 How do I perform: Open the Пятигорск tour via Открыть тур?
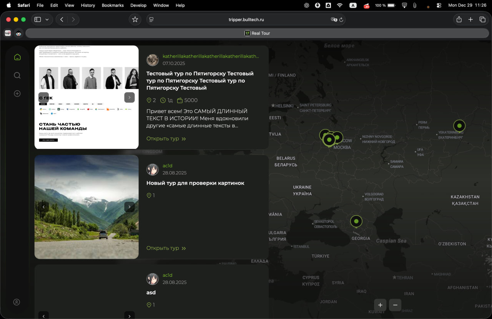166,139
